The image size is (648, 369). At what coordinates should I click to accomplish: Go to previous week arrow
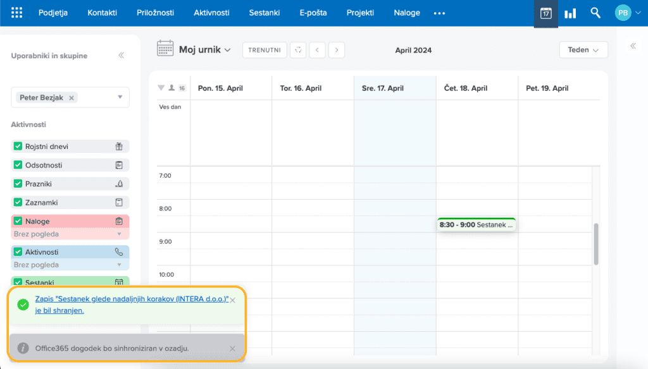pyautogui.click(x=317, y=50)
